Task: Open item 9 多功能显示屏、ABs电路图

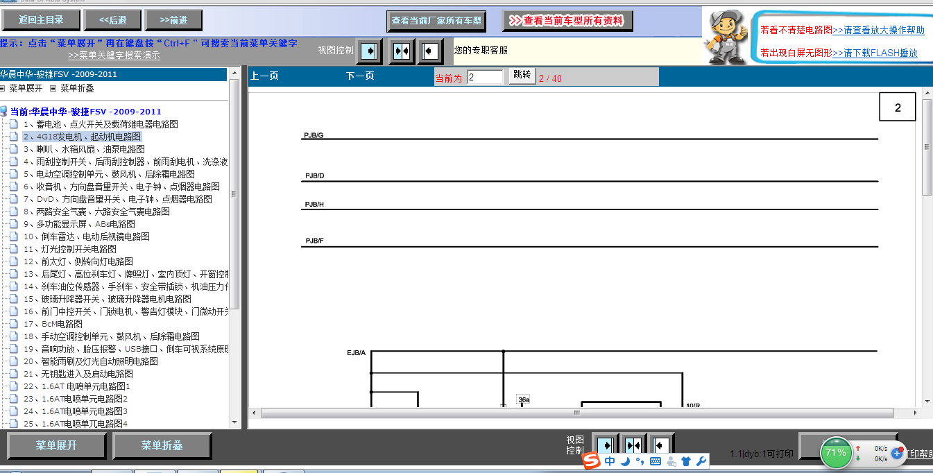Action: (79, 224)
